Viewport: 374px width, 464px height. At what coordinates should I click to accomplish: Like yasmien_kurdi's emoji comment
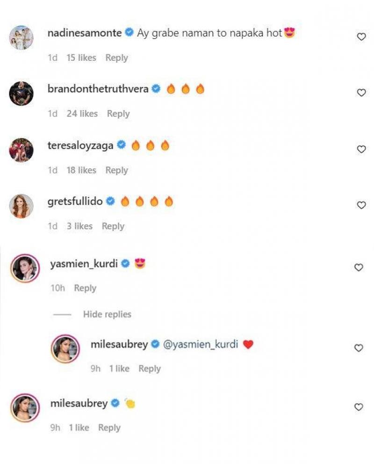point(359,268)
